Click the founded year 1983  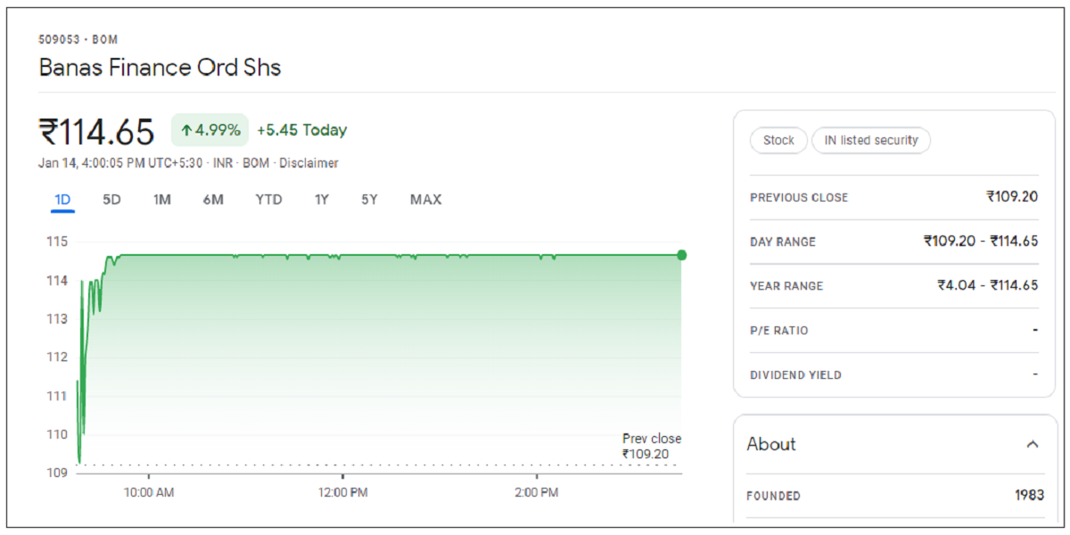[x=1029, y=496]
